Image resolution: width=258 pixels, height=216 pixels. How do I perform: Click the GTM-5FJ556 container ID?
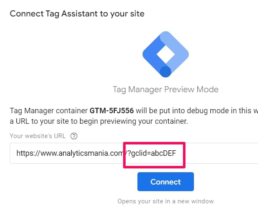click(x=112, y=111)
